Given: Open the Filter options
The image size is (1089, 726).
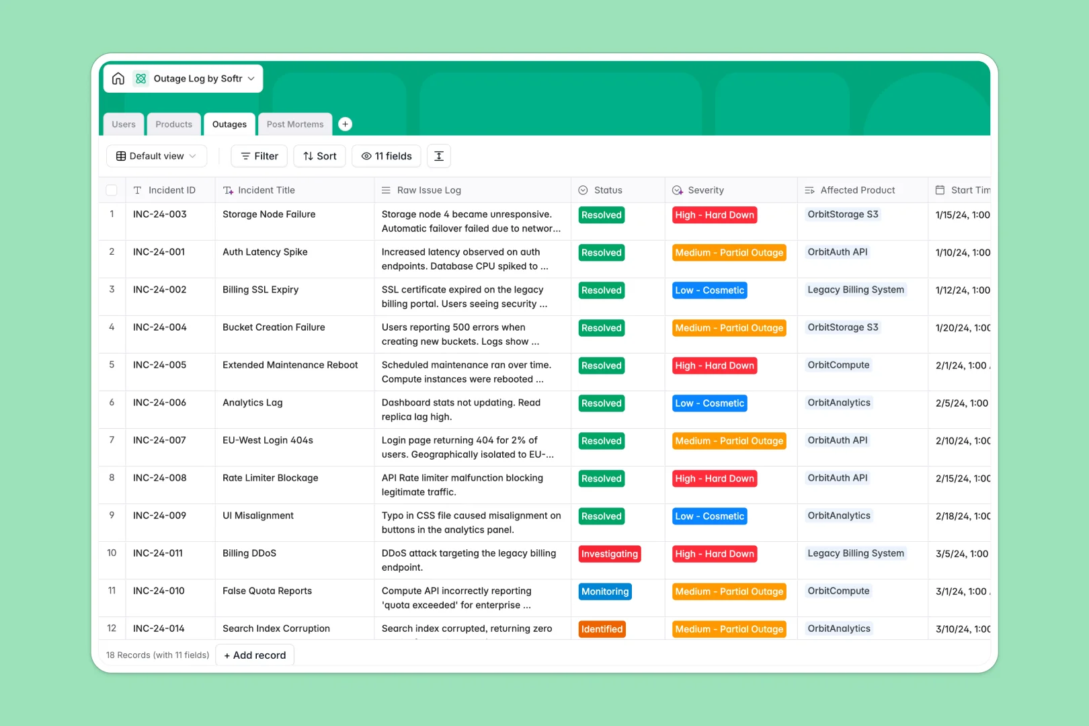Looking at the screenshot, I should pyautogui.click(x=259, y=156).
